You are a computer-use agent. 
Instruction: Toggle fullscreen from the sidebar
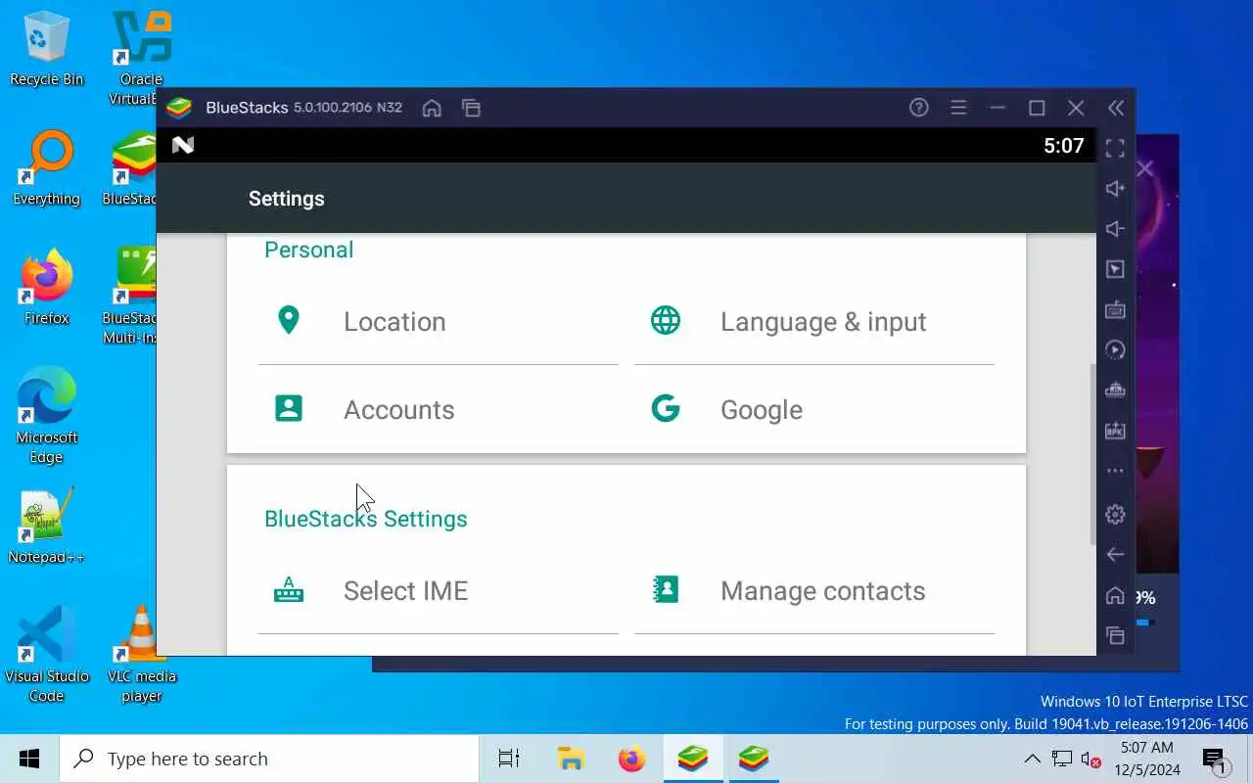(x=1115, y=149)
